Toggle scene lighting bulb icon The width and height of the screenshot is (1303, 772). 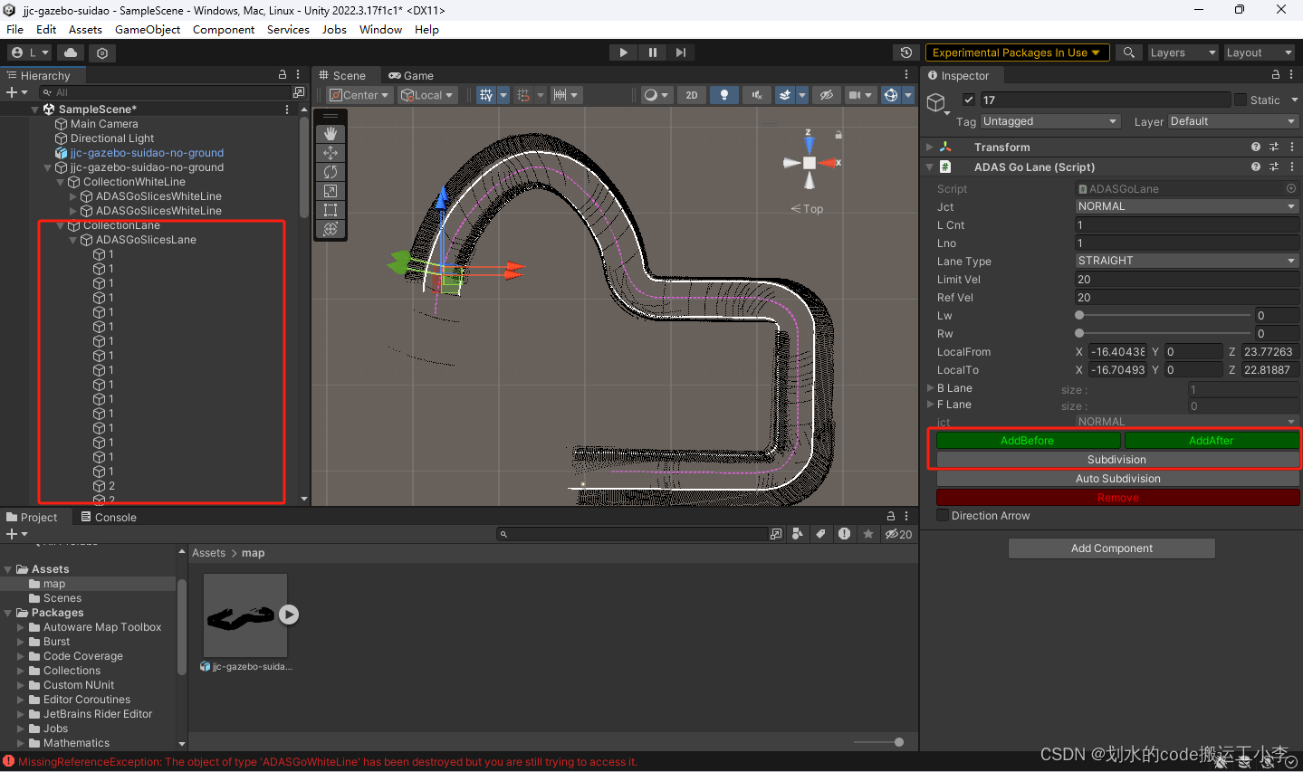coord(723,95)
